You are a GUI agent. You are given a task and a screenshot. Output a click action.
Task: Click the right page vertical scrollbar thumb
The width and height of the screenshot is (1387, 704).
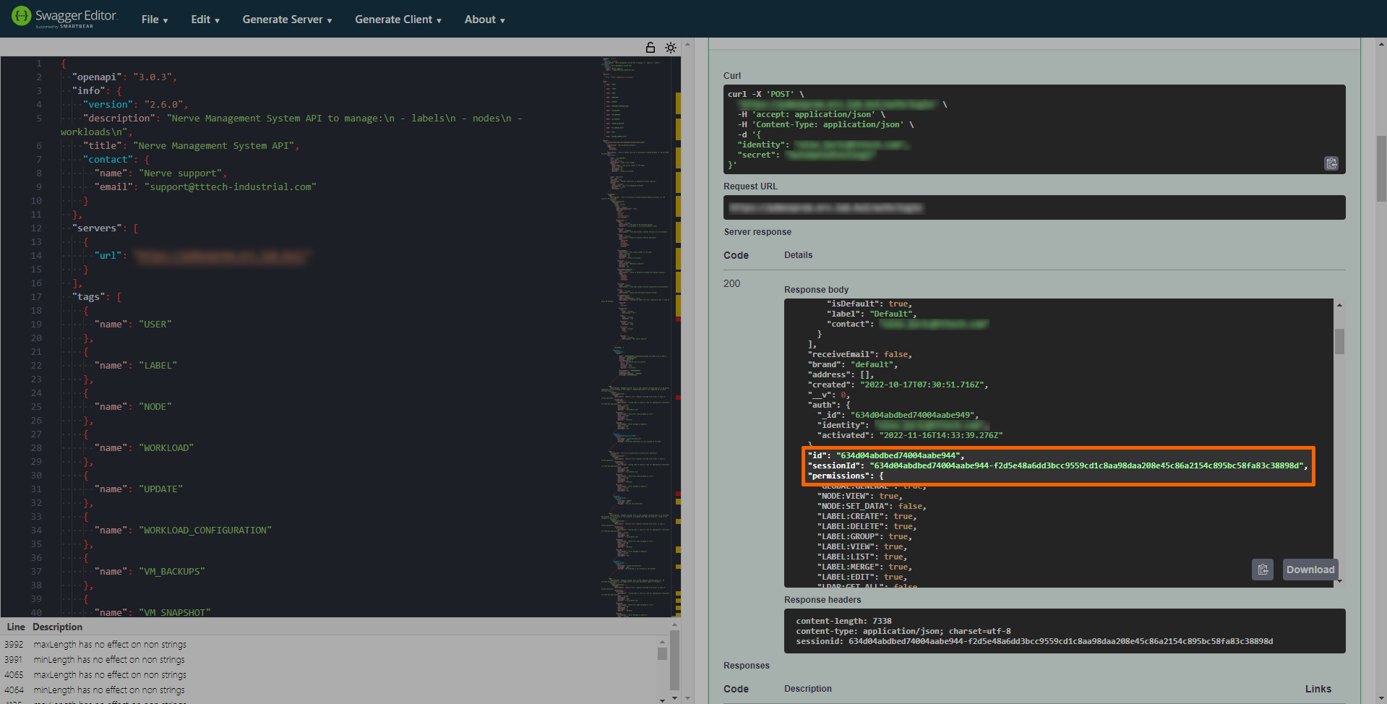(x=1381, y=168)
